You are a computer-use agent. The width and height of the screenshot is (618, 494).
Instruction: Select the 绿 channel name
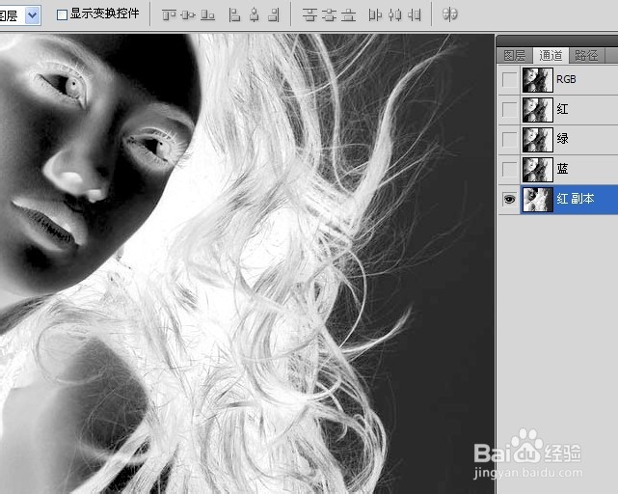pyautogui.click(x=562, y=139)
